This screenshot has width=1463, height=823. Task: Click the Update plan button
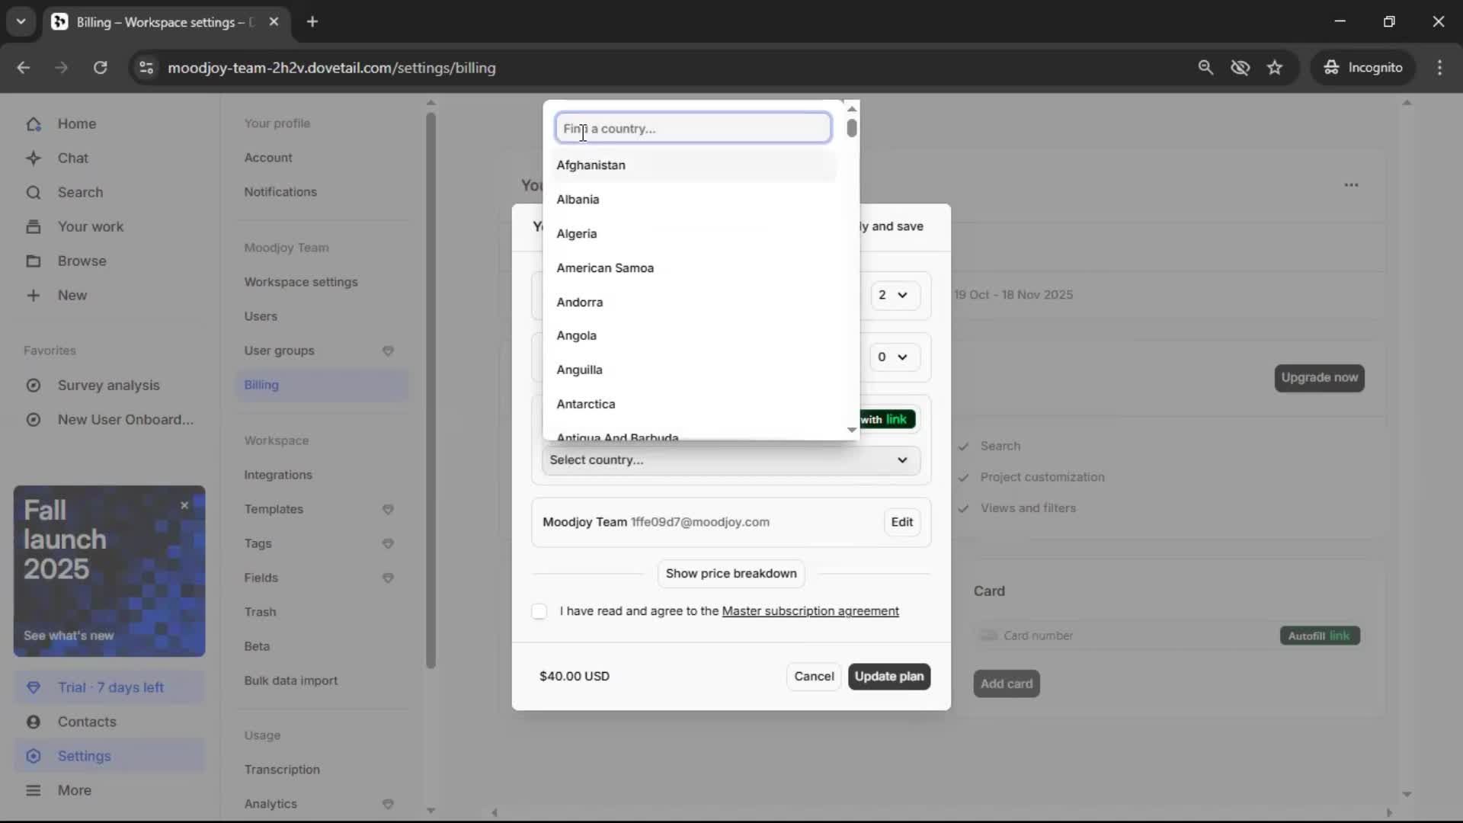point(888,676)
